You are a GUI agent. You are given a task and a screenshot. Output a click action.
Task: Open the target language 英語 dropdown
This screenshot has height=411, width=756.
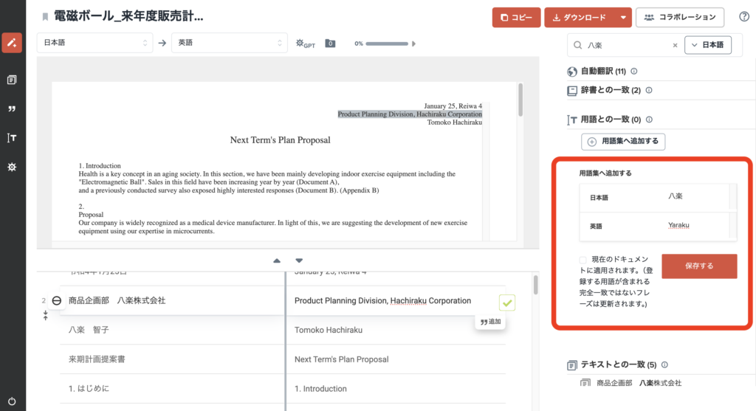pyautogui.click(x=229, y=43)
